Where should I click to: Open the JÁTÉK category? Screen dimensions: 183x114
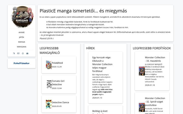pyautogui.click(x=22, y=37)
